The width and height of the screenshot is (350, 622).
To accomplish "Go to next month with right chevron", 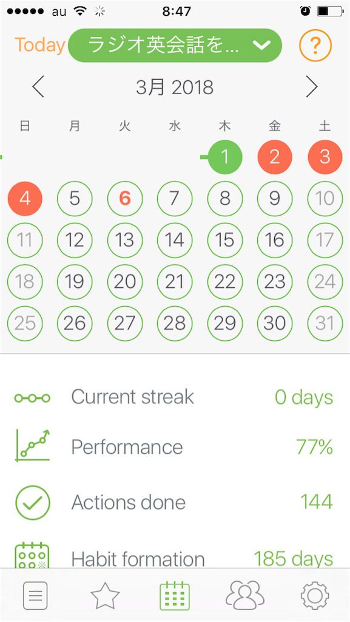I will (x=312, y=87).
